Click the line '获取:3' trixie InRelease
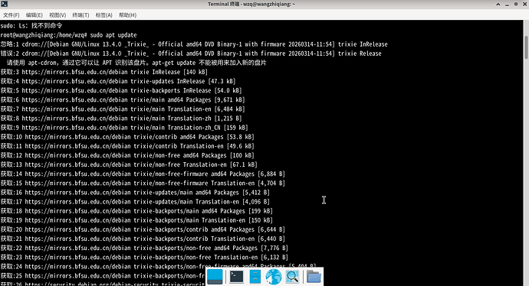 [x=104, y=72]
